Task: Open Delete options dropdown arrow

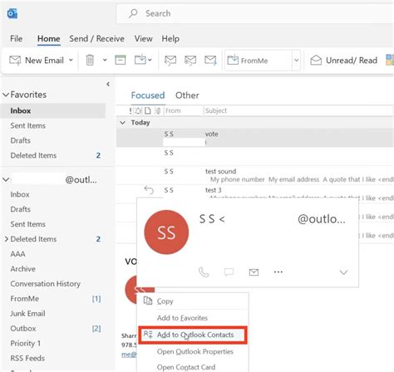Action: 105,60
